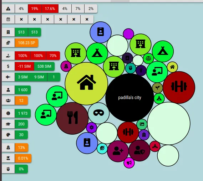Image resolution: width=203 pixels, height=181 pixels.
Task: Select the scales of justice bubble
Action: tap(148, 58)
